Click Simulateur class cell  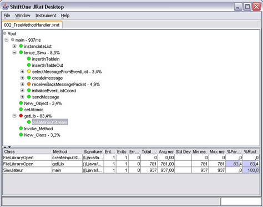(x=27, y=170)
